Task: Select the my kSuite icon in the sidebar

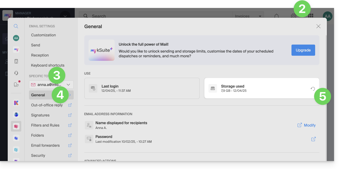Action: pos(16,50)
